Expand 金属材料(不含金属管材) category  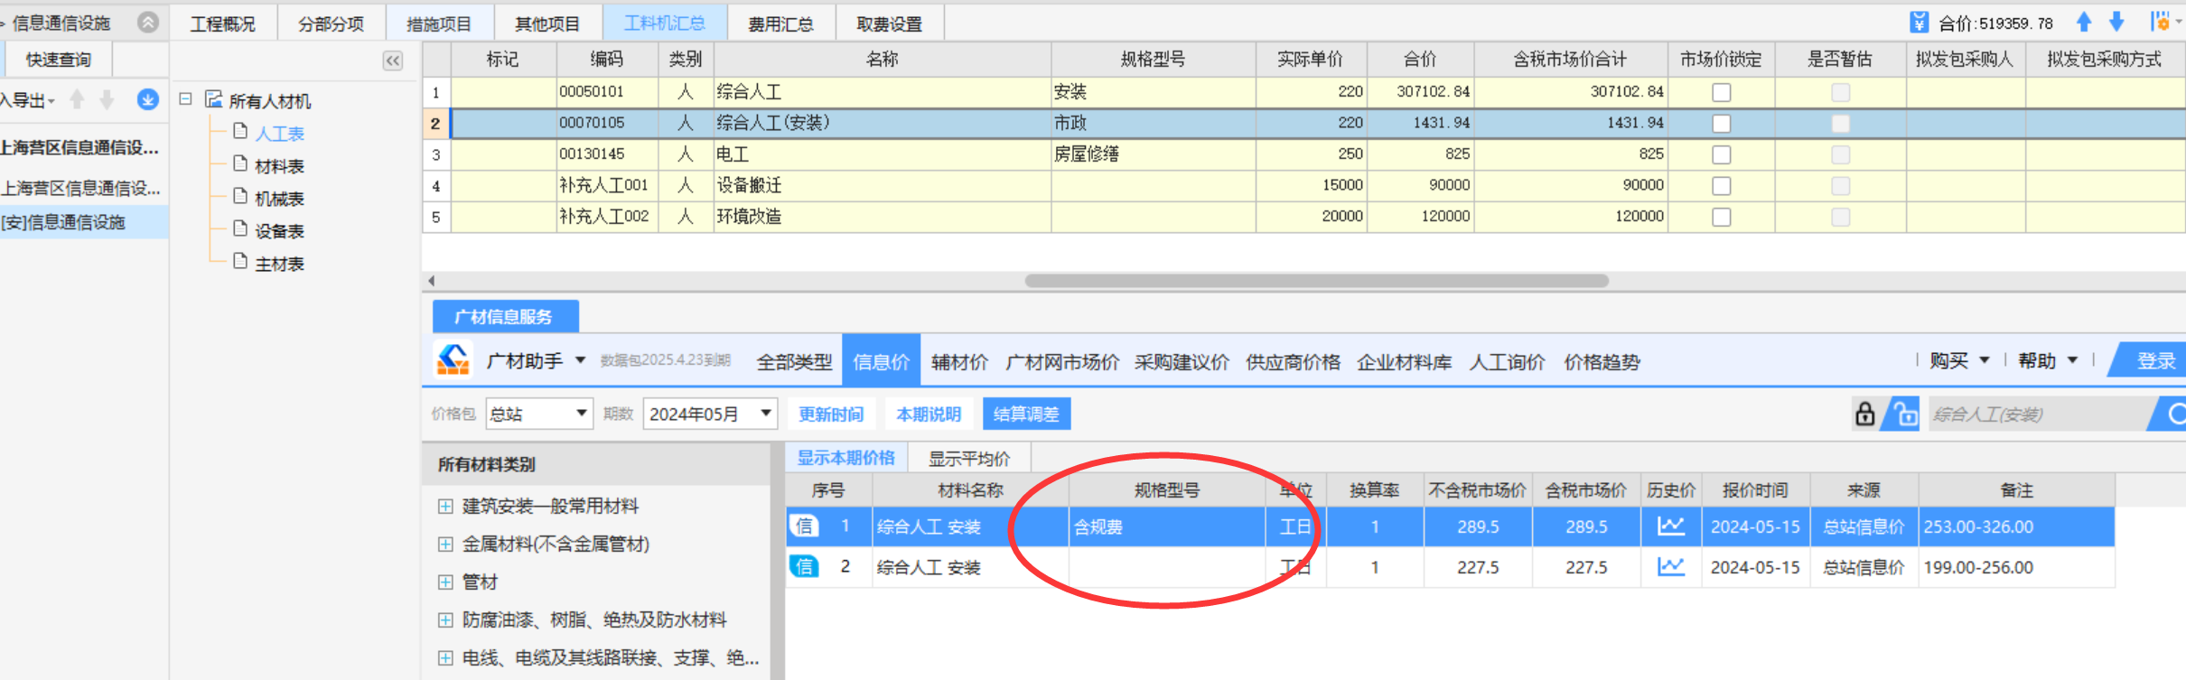pyautogui.click(x=445, y=545)
